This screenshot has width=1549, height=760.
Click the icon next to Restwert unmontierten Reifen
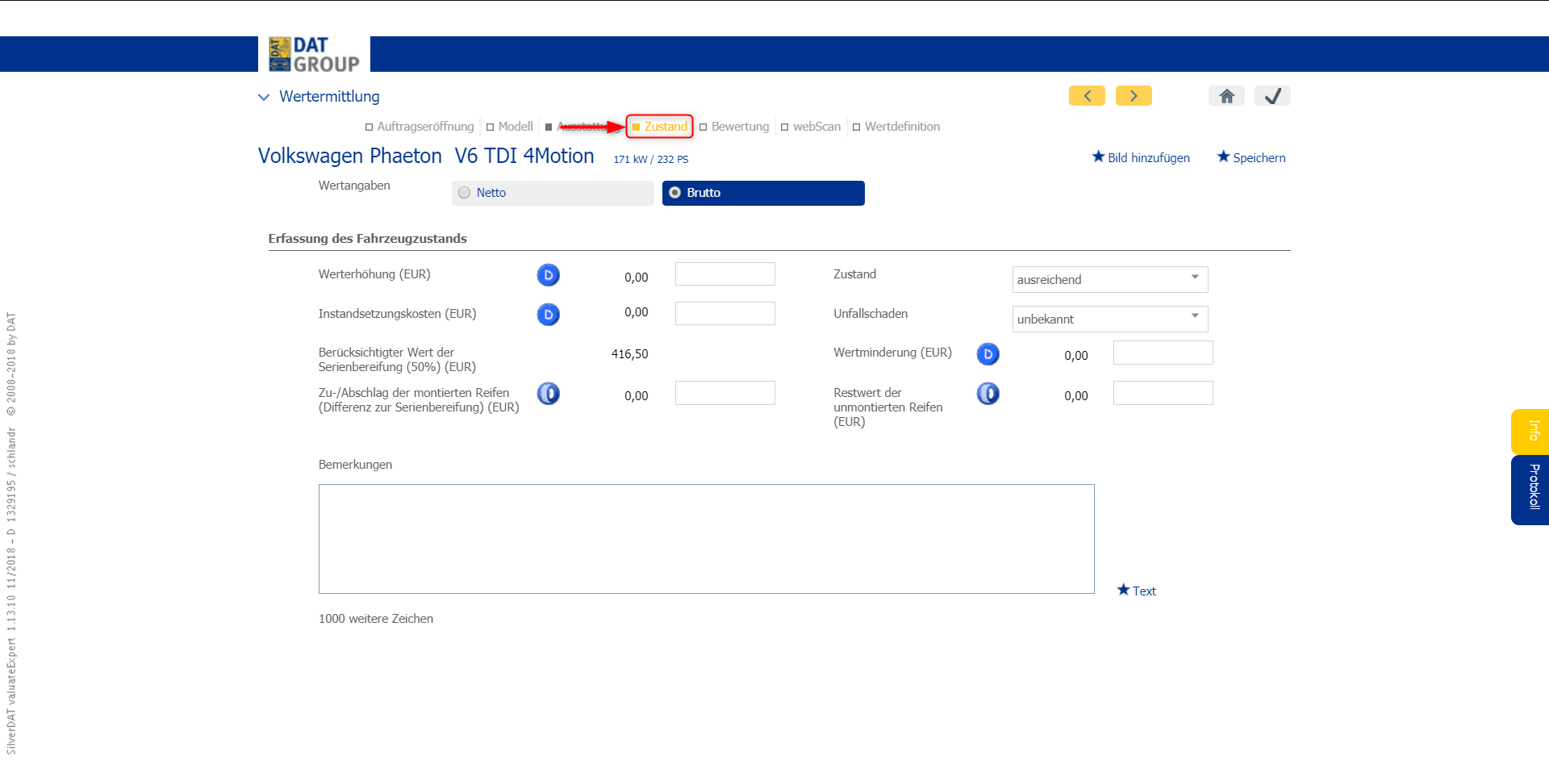tap(987, 394)
